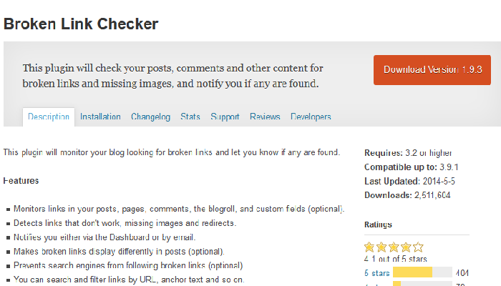
Task: Go to the Support tab
Action: [x=225, y=117]
